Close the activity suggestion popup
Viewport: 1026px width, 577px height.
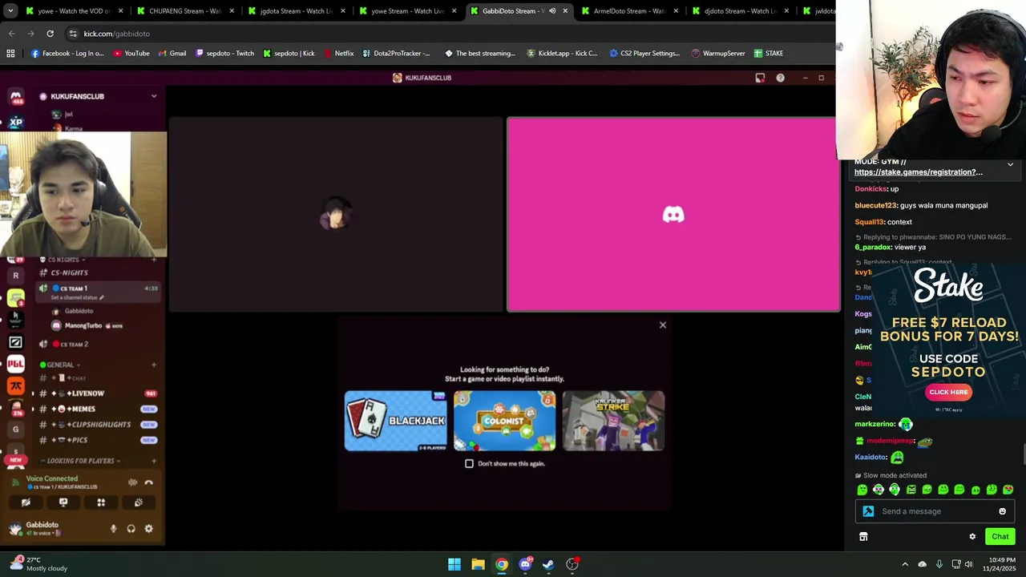(663, 325)
